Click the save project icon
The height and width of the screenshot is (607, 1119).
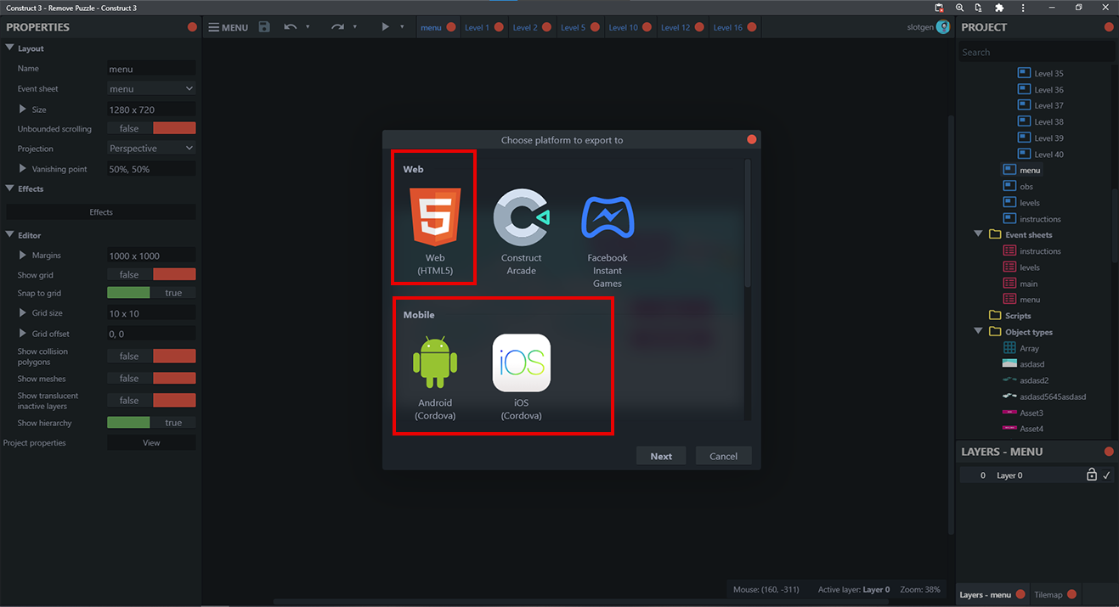pyautogui.click(x=264, y=27)
